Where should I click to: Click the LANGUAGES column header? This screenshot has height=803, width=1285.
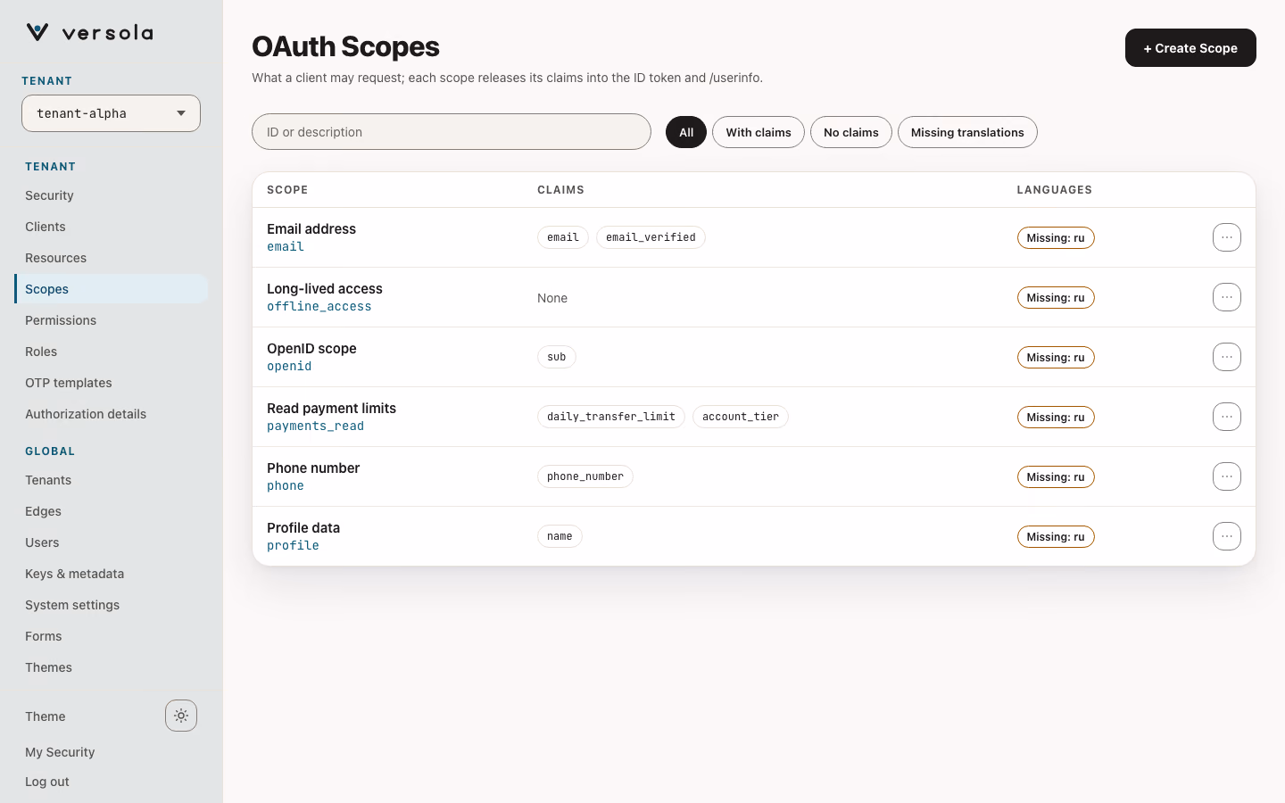tap(1055, 190)
